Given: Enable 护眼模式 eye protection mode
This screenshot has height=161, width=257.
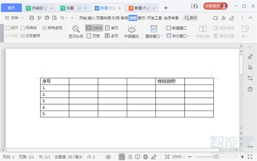Looking at the screenshot, I should [131, 32].
